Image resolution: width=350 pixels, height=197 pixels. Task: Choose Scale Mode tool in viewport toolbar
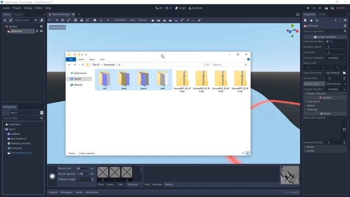[68, 20]
